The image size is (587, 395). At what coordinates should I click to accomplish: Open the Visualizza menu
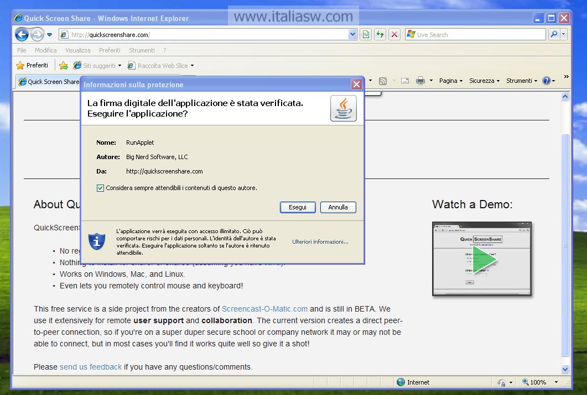pos(78,50)
